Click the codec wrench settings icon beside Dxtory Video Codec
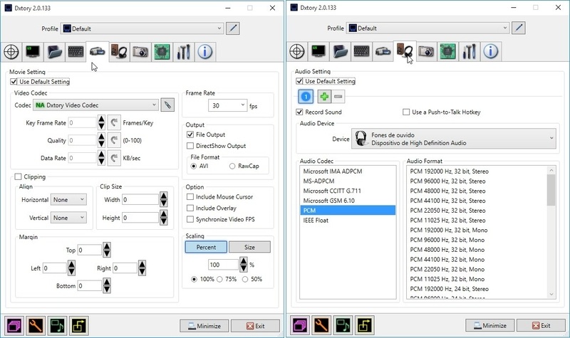Viewport: 570px width, 338px height. [167, 105]
